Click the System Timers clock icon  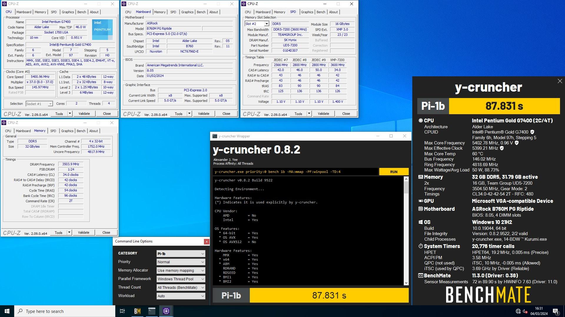point(421,246)
